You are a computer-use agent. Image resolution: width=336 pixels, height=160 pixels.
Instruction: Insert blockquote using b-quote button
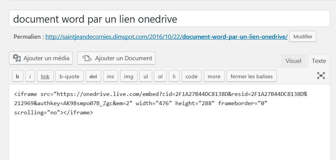pyautogui.click(x=69, y=76)
